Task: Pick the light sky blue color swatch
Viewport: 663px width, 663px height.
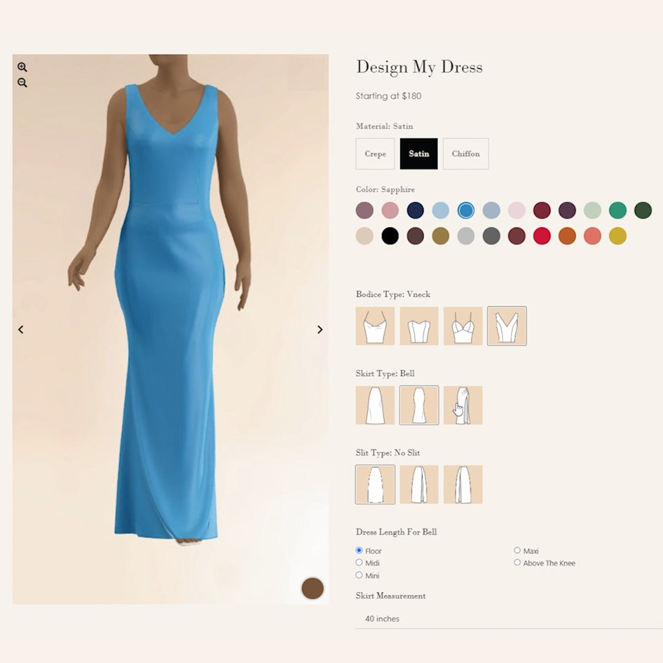Action: point(441,210)
